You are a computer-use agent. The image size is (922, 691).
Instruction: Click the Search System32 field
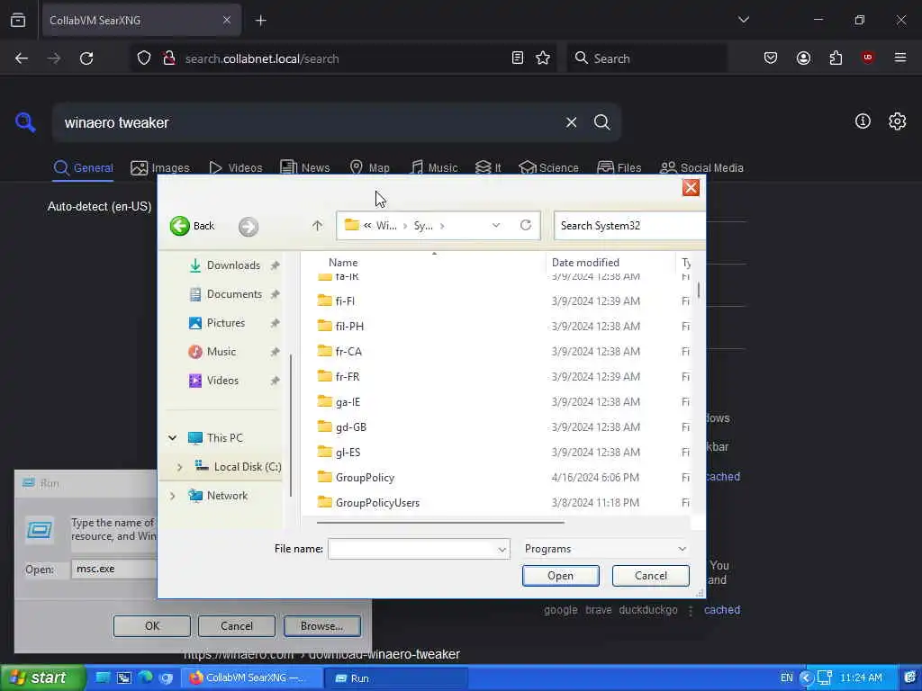point(629,226)
